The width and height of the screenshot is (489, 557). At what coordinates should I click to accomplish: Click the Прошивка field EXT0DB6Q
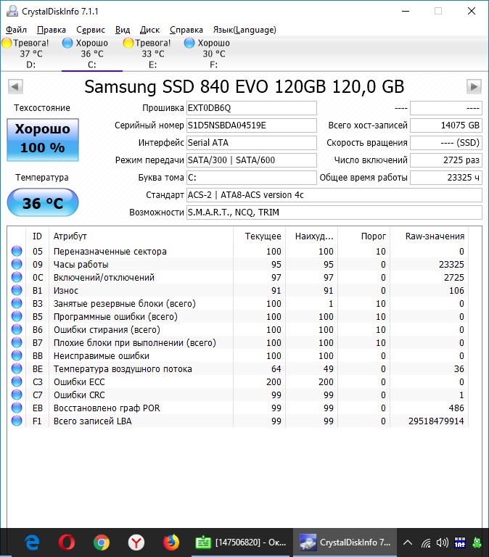coord(252,108)
